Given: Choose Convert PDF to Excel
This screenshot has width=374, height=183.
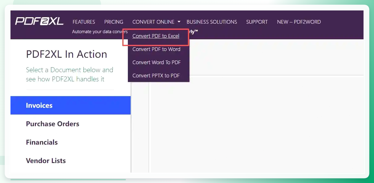Looking at the screenshot, I should point(156,36).
